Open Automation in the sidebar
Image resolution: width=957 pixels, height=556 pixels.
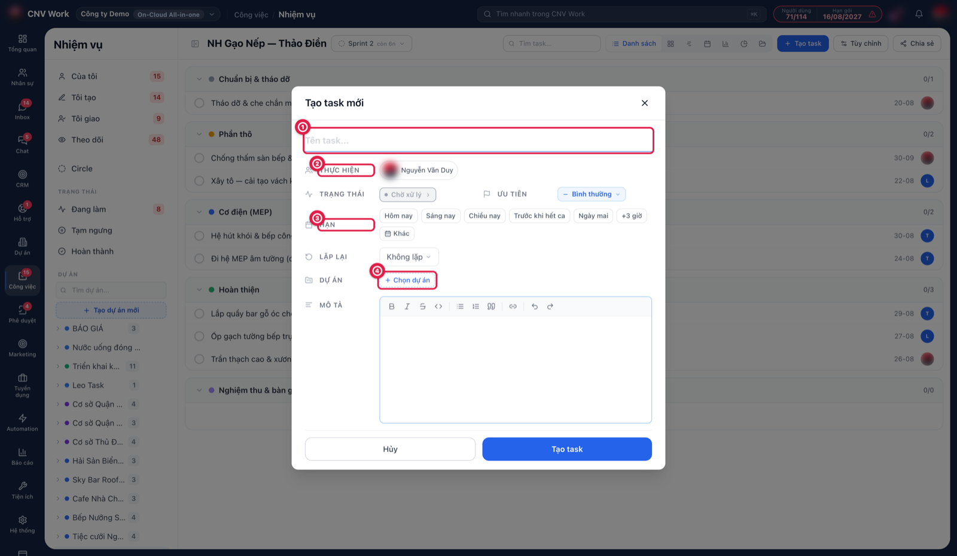point(23,422)
